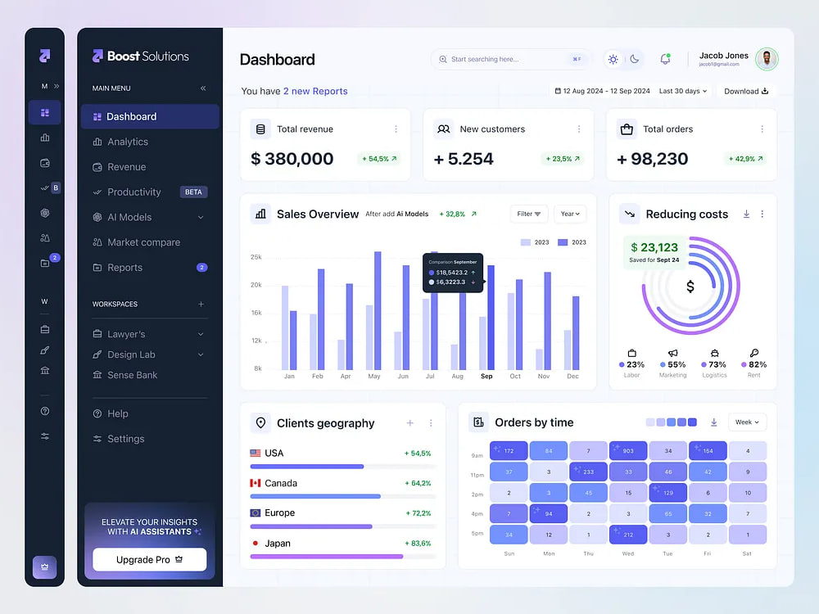Open revenue wallet icon in narrow rail
The image size is (819, 614).
coord(45,163)
